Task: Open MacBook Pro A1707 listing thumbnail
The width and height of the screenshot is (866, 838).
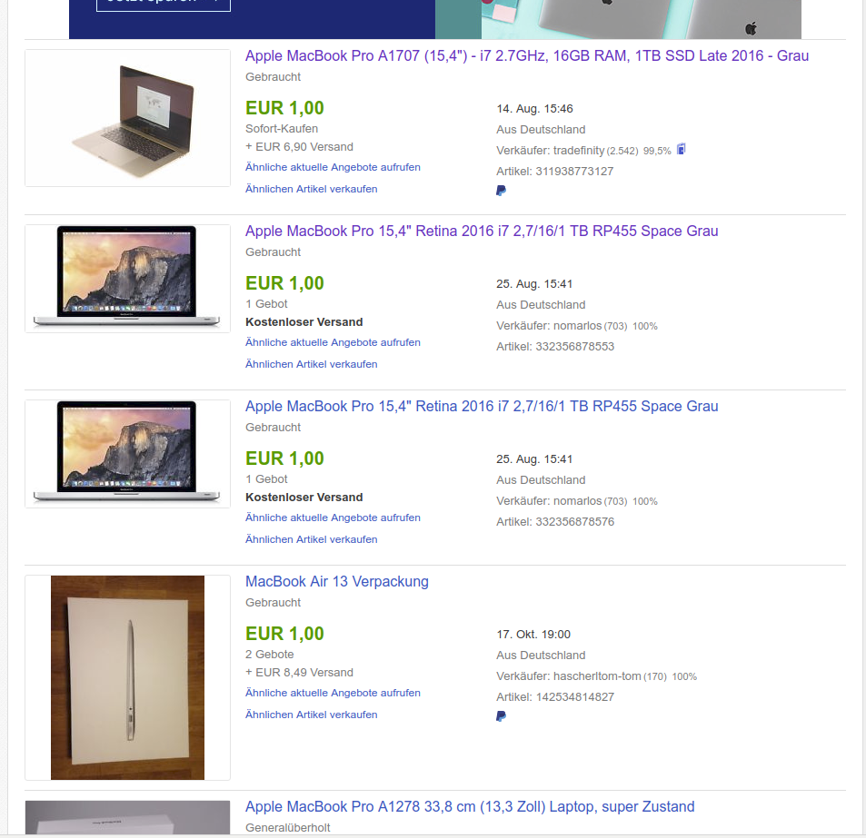Action: click(127, 118)
